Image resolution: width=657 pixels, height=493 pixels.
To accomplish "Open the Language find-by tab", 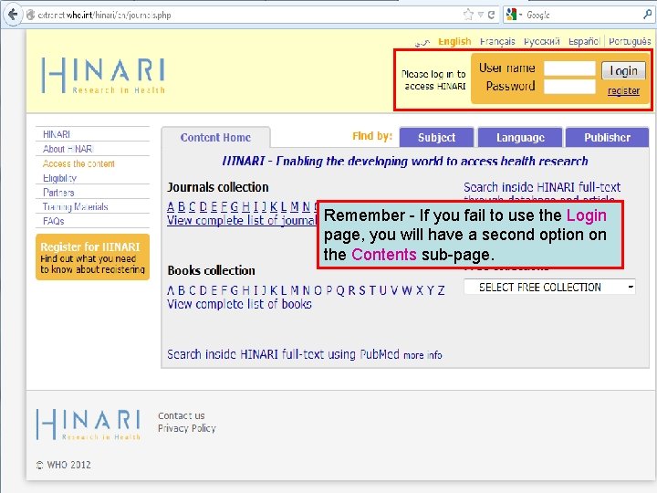I will click(x=520, y=138).
